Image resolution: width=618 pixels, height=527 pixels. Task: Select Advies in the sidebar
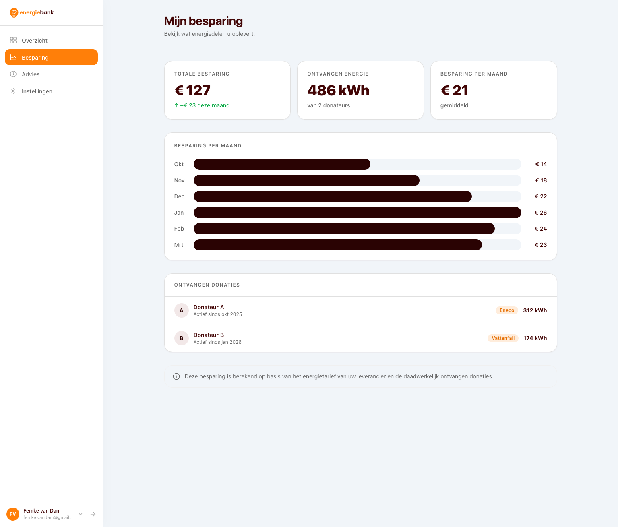pos(31,74)
